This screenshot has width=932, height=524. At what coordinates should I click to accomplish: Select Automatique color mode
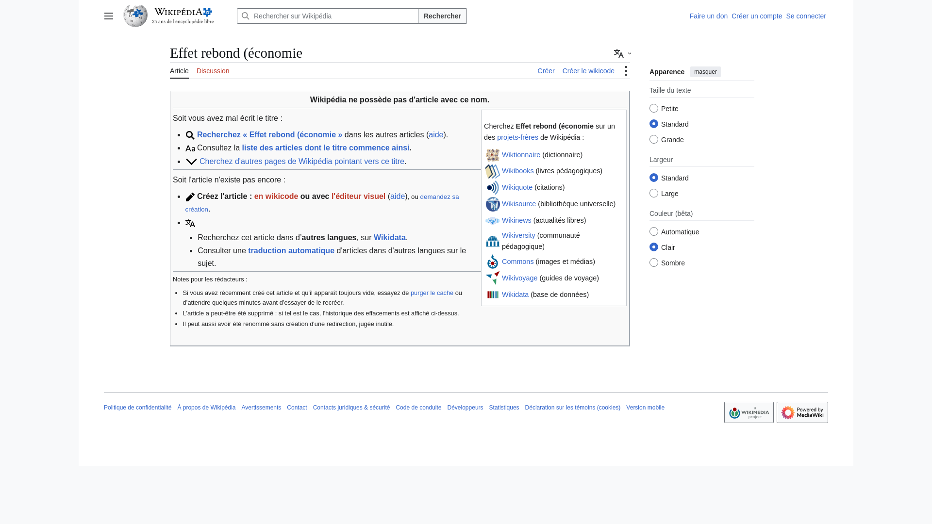tap(654, 231)
